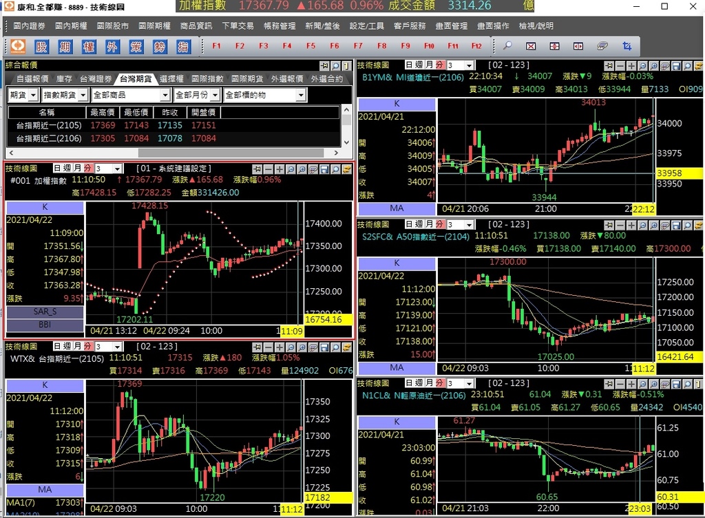Viewport: 705px width, 518px height.
Task: Click quote table vertical scroll down arrow
Action: tap(346, 142)
